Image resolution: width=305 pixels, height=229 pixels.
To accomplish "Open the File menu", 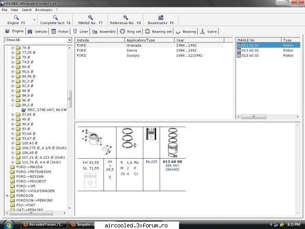I will (x=5, y=10).
